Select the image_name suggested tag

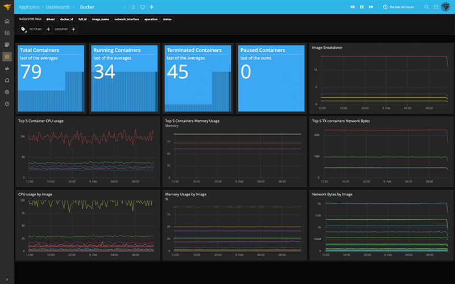coord(101,19)
